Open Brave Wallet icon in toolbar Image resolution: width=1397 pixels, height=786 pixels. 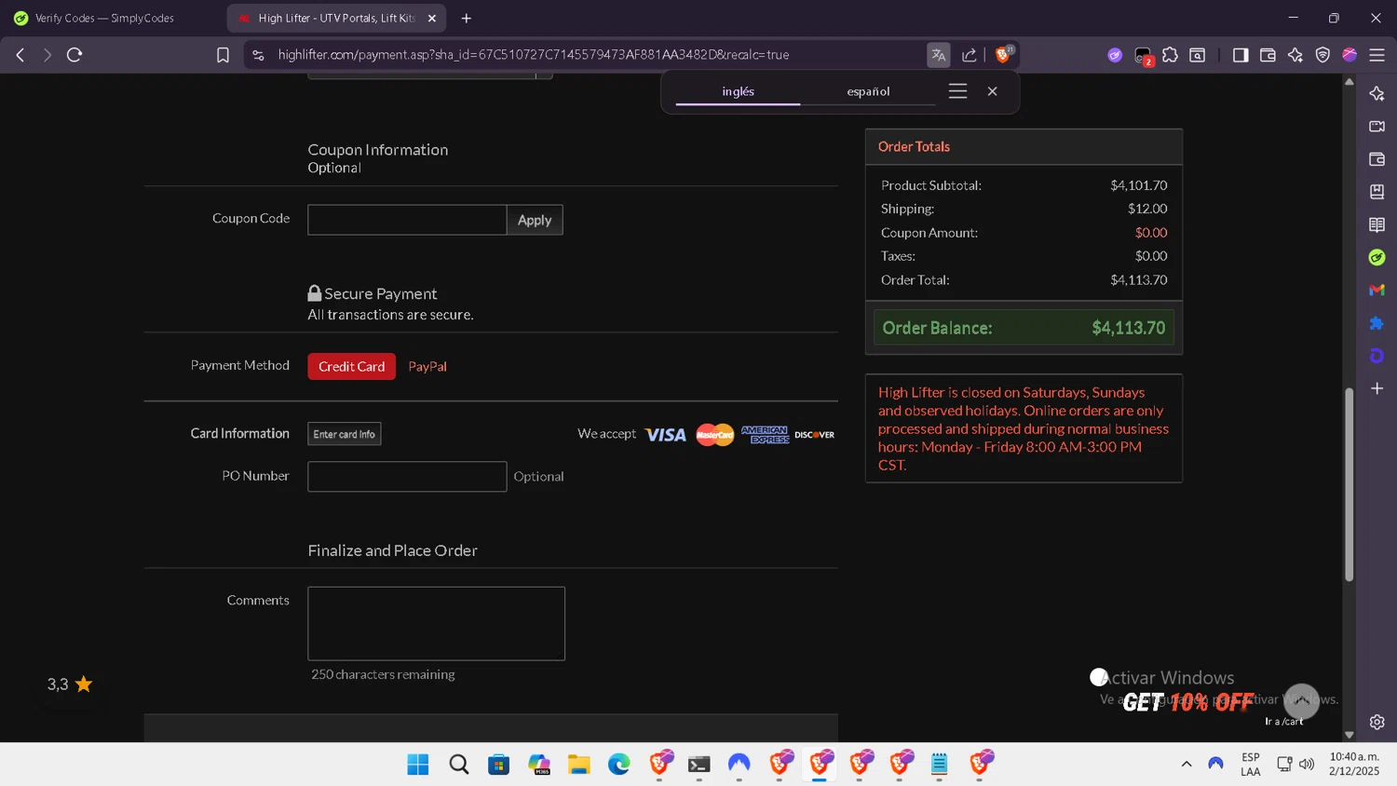[x=1268, y=55]
